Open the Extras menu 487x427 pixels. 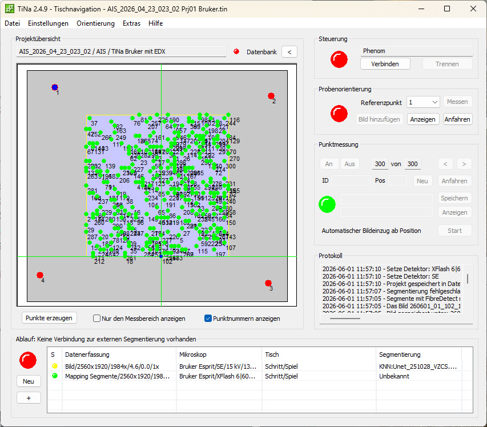(131, 23)
